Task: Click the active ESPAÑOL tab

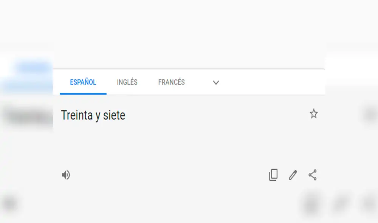Action: [x=83, y=82]
